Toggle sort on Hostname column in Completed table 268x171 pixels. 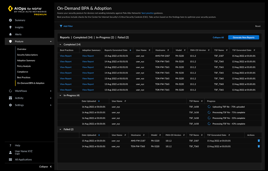[168, 50]
